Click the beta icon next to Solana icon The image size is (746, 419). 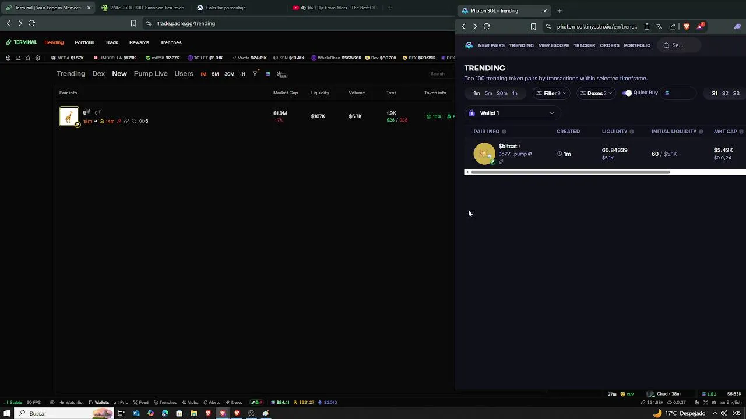click(x=281, y=74)
